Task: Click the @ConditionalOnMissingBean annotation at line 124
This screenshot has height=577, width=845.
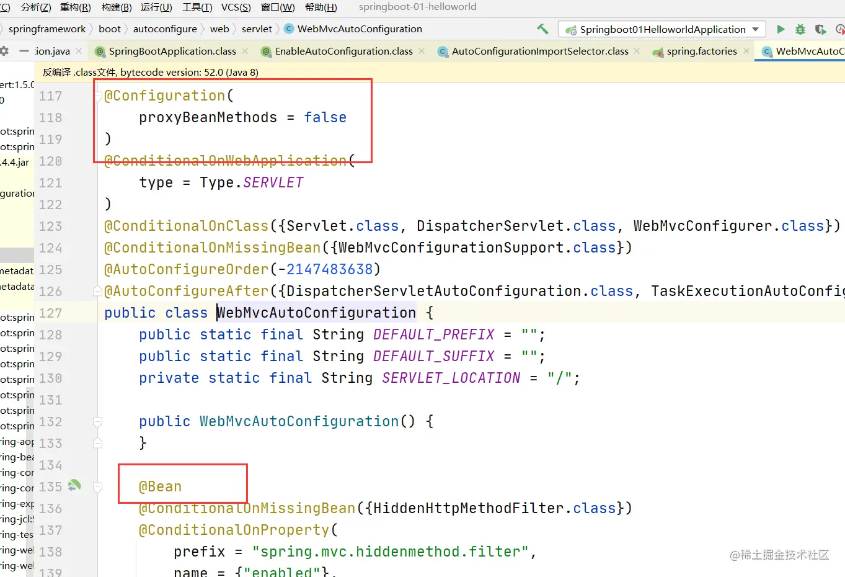Action: (212, 248)
